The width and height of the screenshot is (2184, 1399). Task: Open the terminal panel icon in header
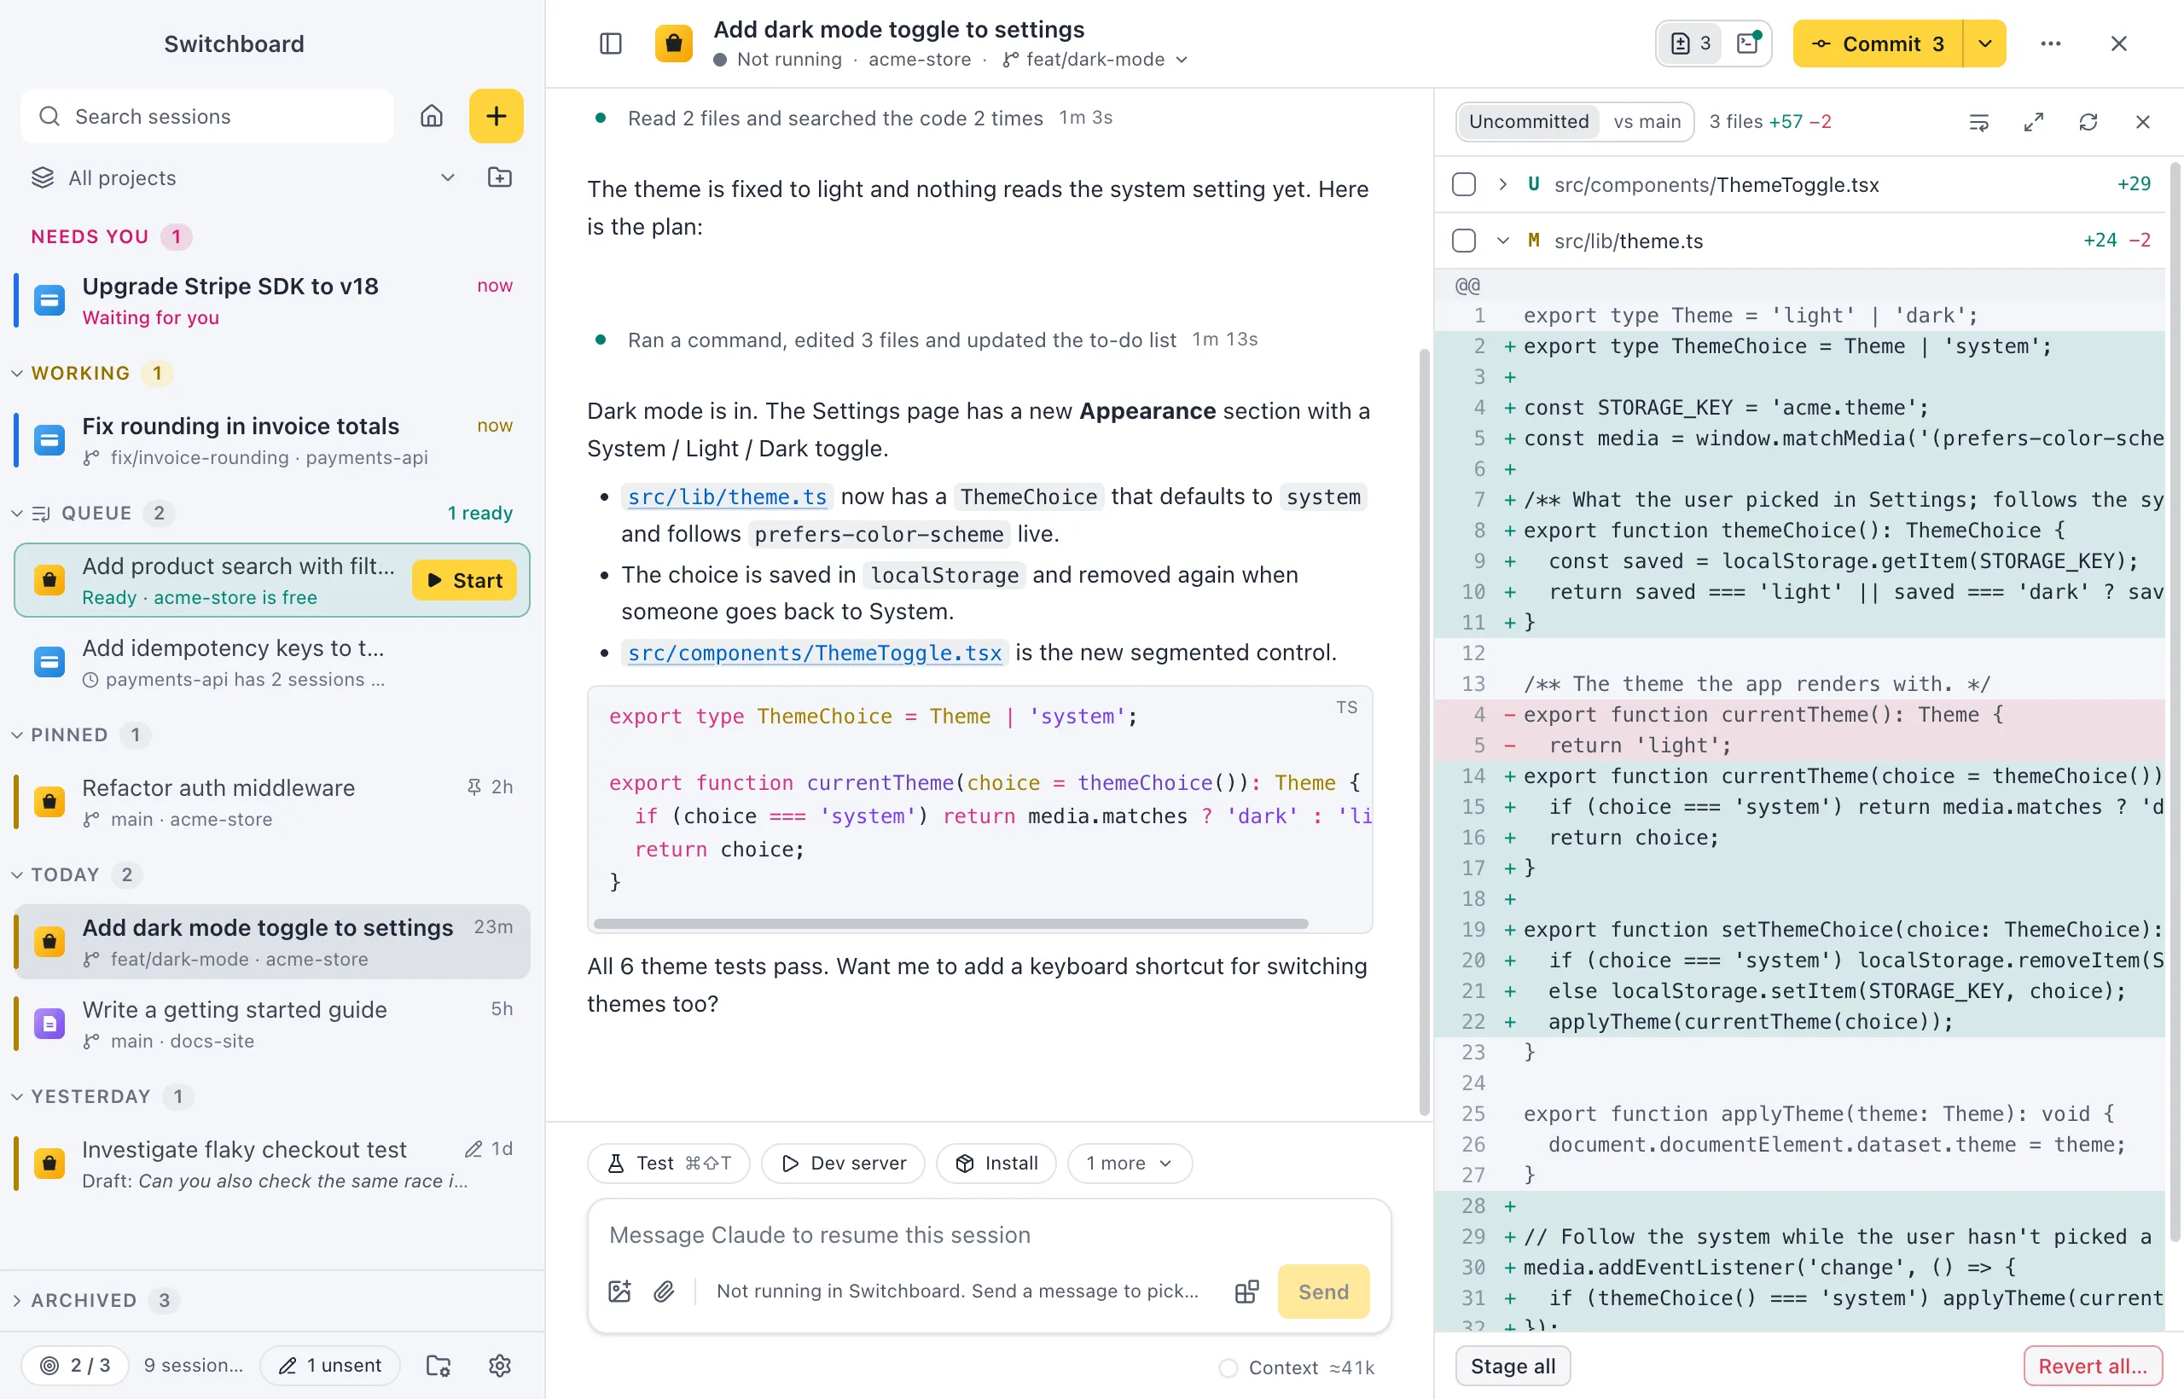1748,44
